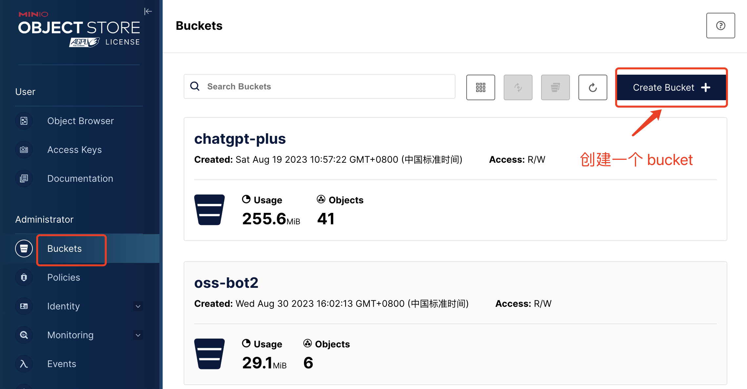Open the help question mark icon

(720, 26)
